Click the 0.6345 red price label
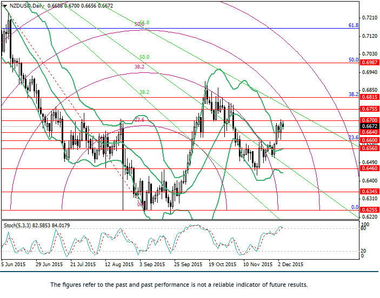Screen dimensions: 380x298 (370, 192)
